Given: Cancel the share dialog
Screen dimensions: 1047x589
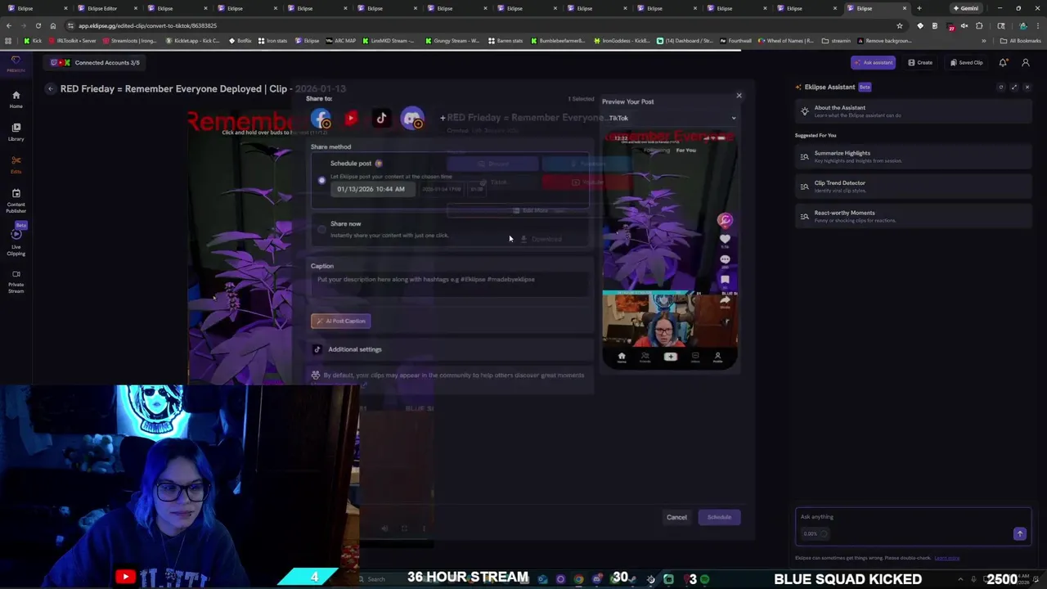Looking at the screenshot, I should (x=676, y=517).
